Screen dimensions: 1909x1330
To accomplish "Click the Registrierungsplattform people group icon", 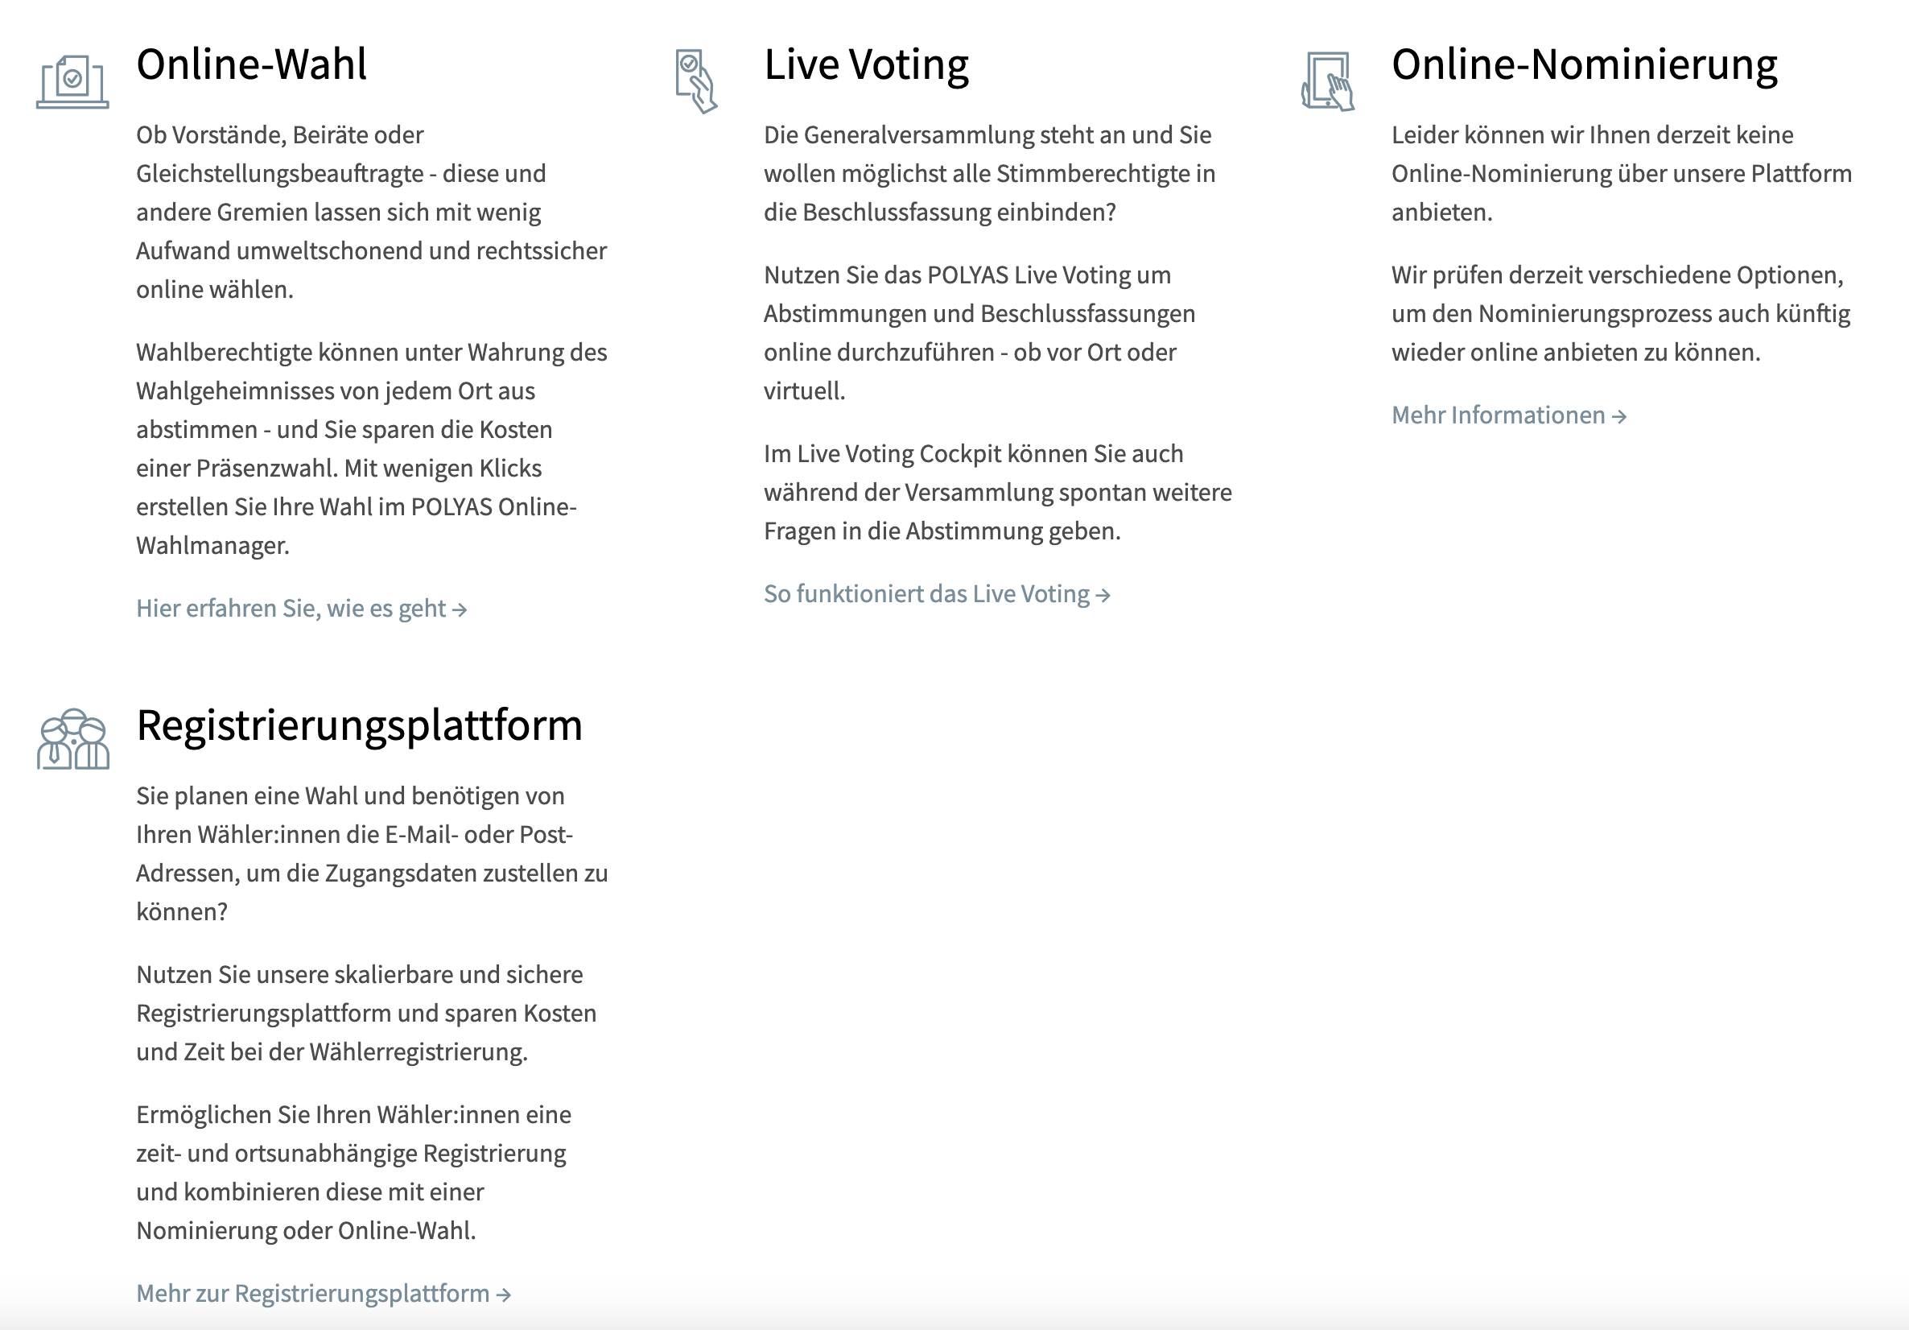I will [73, 739].
